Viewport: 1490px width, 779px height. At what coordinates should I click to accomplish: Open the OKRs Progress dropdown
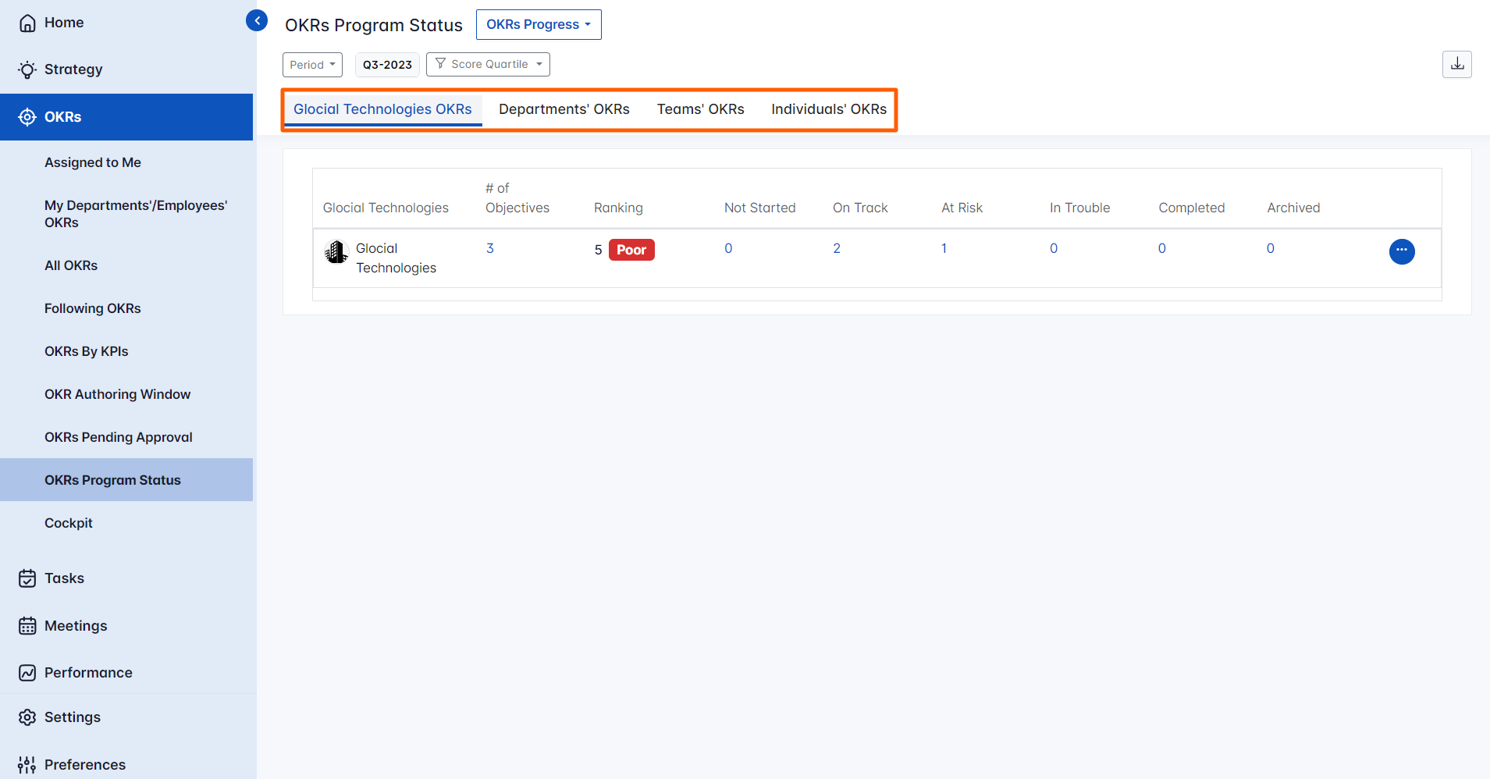point(539,24)
